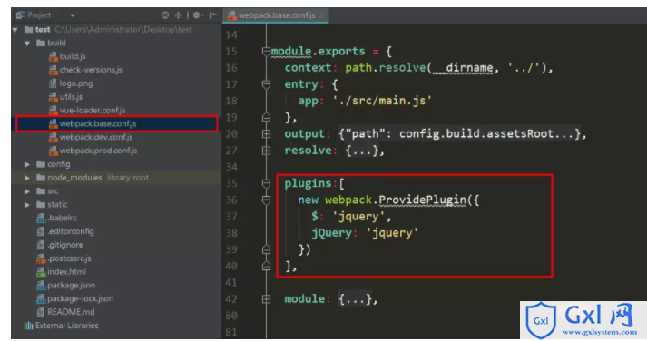
Task: Click ProvidePlugin in the code
Action: pyautogui.click(x=422, y=200)
